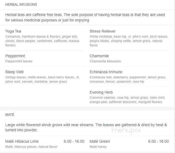This screenshot has width=175, height=153.
Task: Click the Herbal Infusions section header
Action: coord(21,5)
